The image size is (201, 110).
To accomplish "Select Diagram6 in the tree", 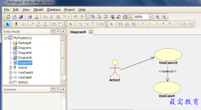I will point(25,53).
